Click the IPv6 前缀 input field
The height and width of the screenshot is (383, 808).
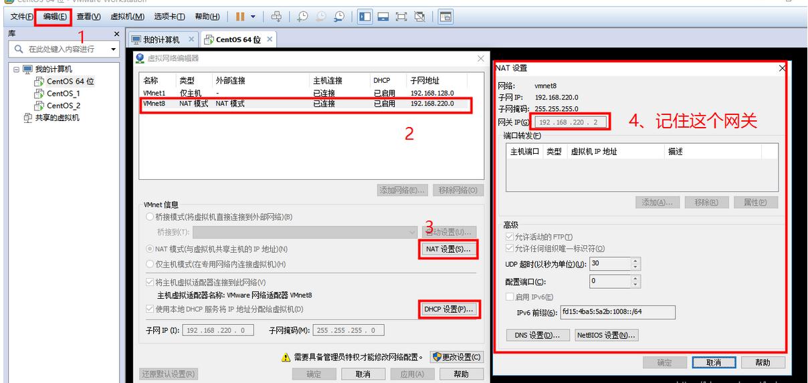(x=618, y=312)
